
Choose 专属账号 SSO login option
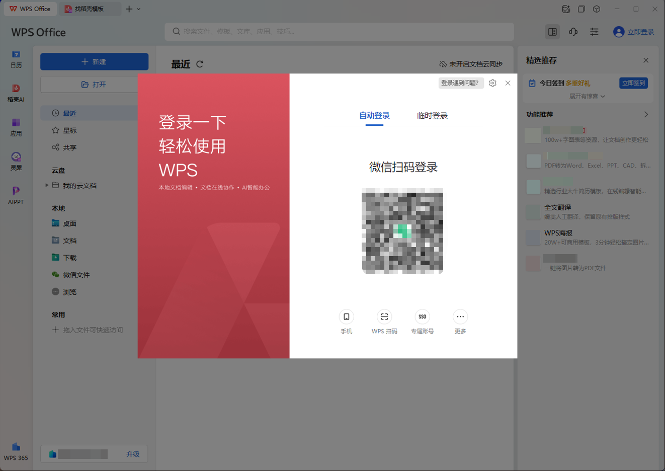[x=422, y=322]
